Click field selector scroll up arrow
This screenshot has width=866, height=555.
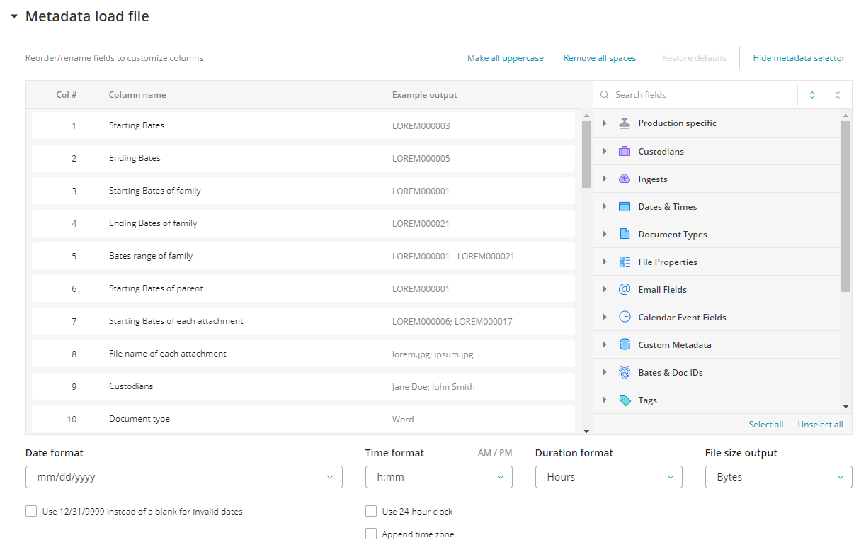click(846, 115)
